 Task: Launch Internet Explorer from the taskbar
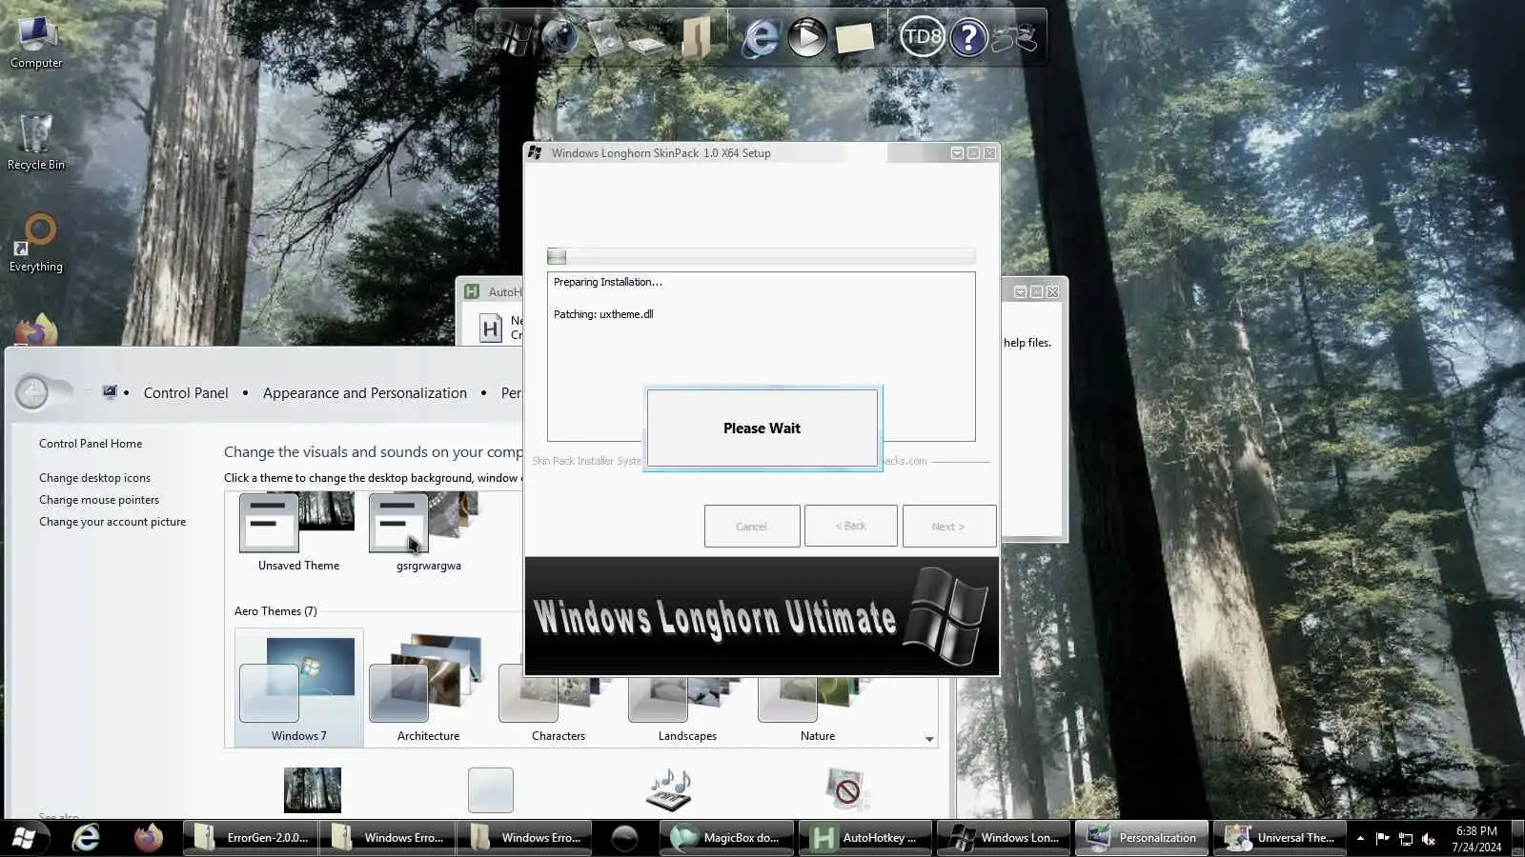87,838
